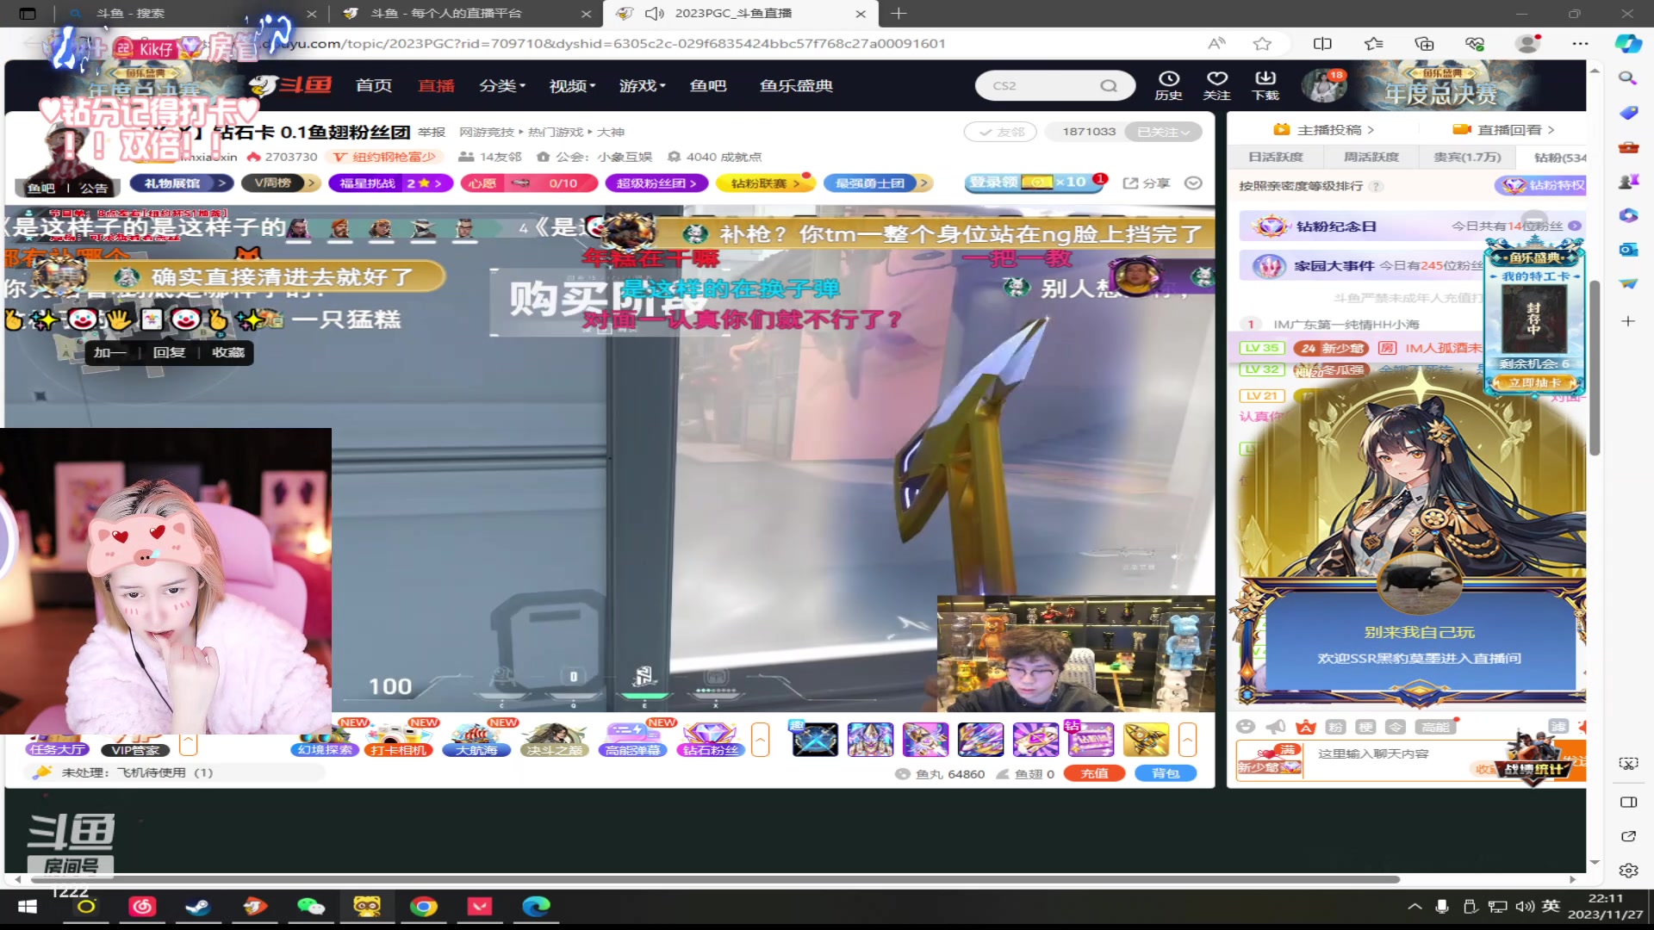Click the search magnifier in the CS2 box
The image size is (1654, 930).
pyautogui.click(x=1109, y=85)
